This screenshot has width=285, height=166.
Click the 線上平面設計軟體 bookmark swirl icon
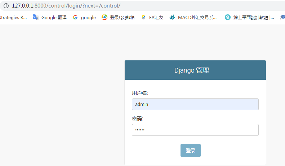point(228,17)
